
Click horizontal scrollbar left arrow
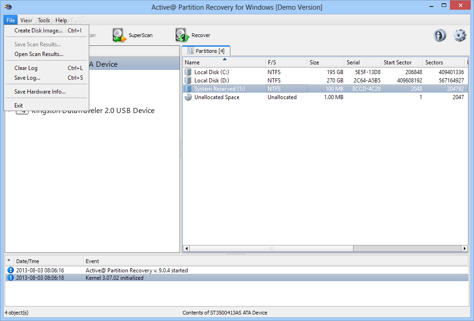click(x=187, y=248)
